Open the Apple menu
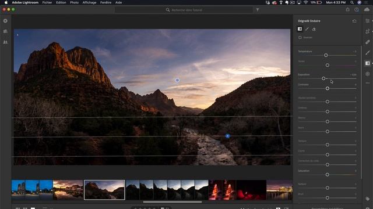The image size is (373, 209). point(6,2)
